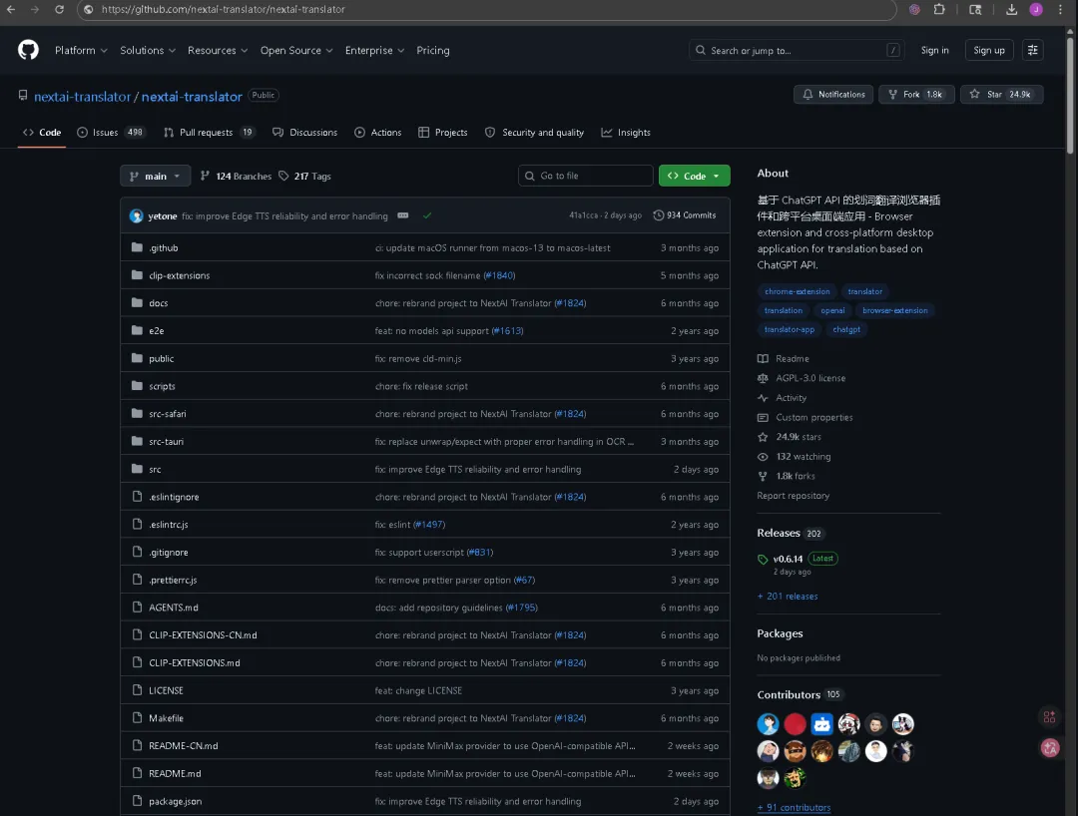The height and width of the screenshot is (816, 1078).
Task: Open the green Code dropdown button
Action: (695, 176)
